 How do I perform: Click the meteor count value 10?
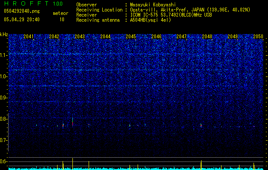coord(62,20)
